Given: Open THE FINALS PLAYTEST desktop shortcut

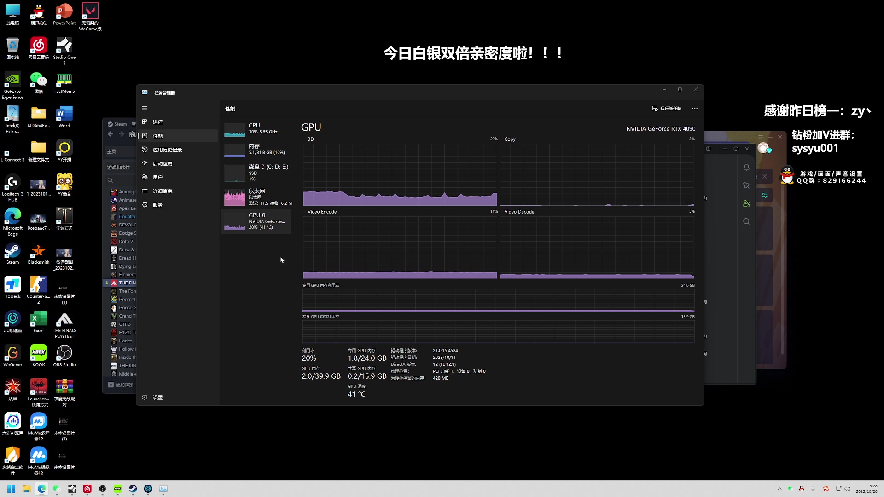Looking at the screenshot, I should [x=64, y=324].
